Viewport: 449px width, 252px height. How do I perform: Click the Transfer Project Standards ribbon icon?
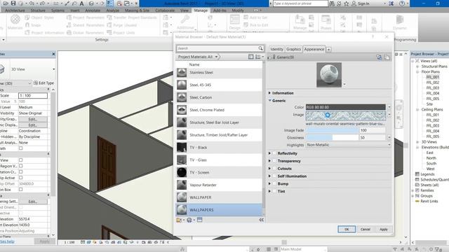pos(109,17)
